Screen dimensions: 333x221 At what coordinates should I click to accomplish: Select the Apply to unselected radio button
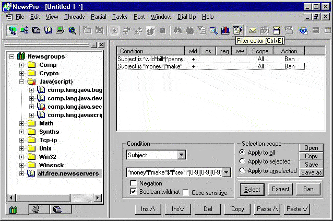click(x=242, y=170)
